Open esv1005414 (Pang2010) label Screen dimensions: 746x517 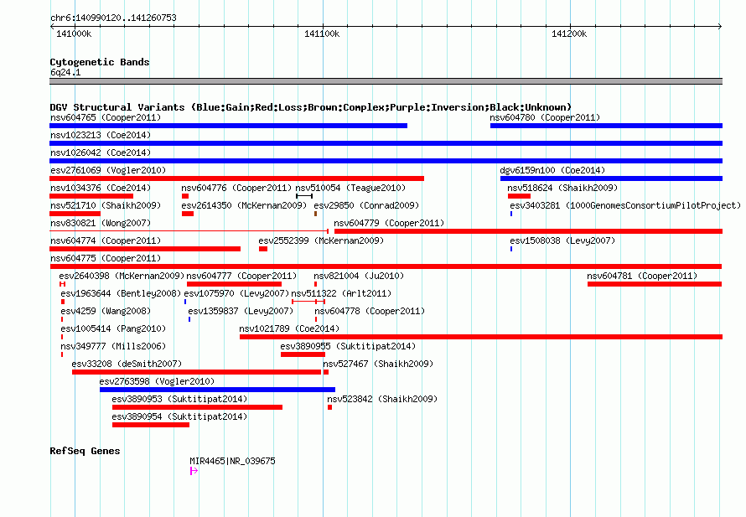click(x=113, y=328)
